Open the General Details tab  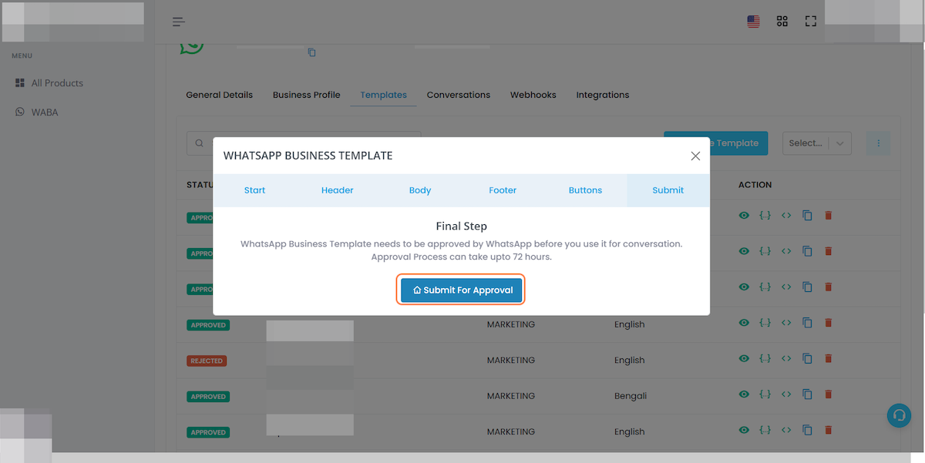tap(220, 95)
